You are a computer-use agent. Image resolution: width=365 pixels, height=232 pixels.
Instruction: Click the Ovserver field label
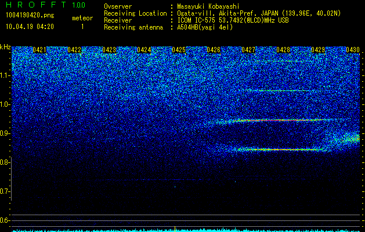coord(118,6)
